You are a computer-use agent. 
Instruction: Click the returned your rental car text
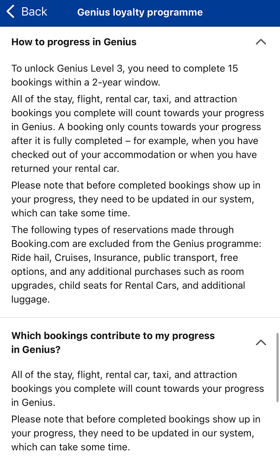click(x=65, y=169)
